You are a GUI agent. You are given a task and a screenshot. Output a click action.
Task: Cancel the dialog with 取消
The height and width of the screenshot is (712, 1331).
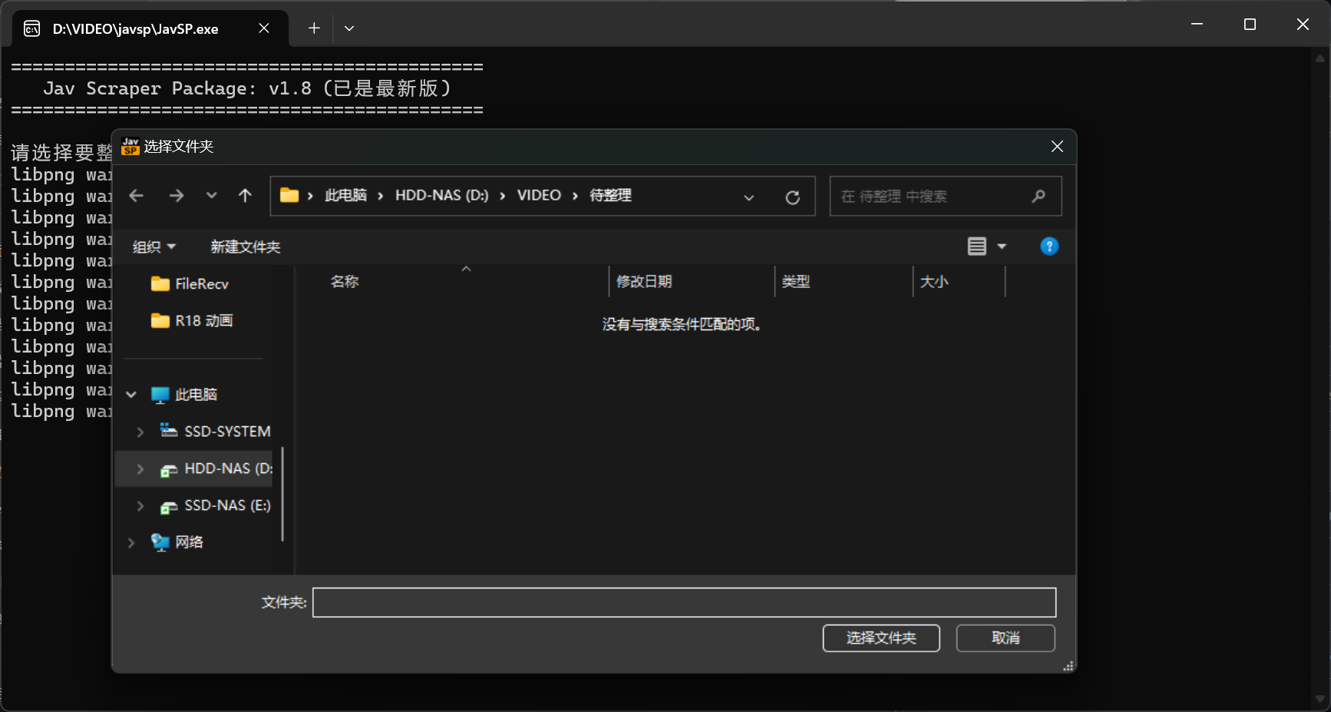tap(1005, 638)
